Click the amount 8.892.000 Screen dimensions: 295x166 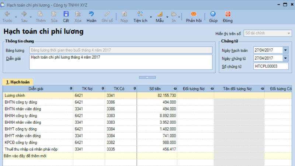point(168,115)
